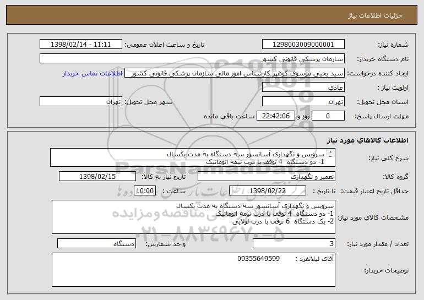This screenshot has height=300, width=424.
Task: Click the اولویت نیاز label
Action: [393, 88]
